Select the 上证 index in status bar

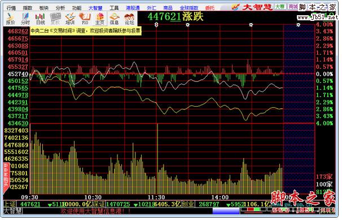10,204
